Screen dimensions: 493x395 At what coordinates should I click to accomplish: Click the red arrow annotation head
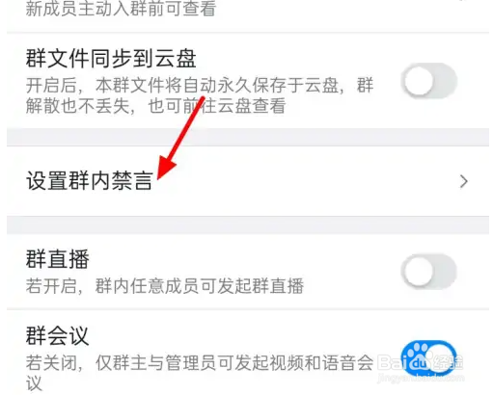[166, 168]
